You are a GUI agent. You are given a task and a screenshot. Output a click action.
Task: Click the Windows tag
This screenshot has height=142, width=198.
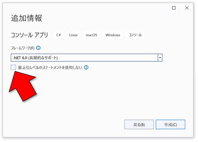coord(113,35)
